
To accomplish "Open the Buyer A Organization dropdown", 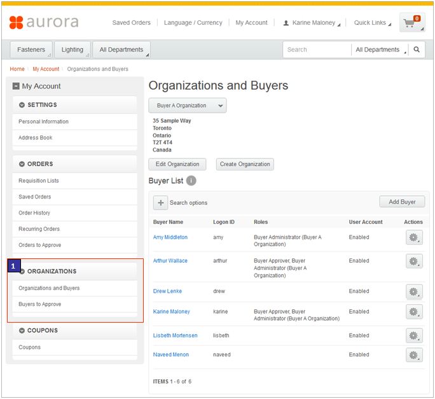I will click(x=188, y=106).
